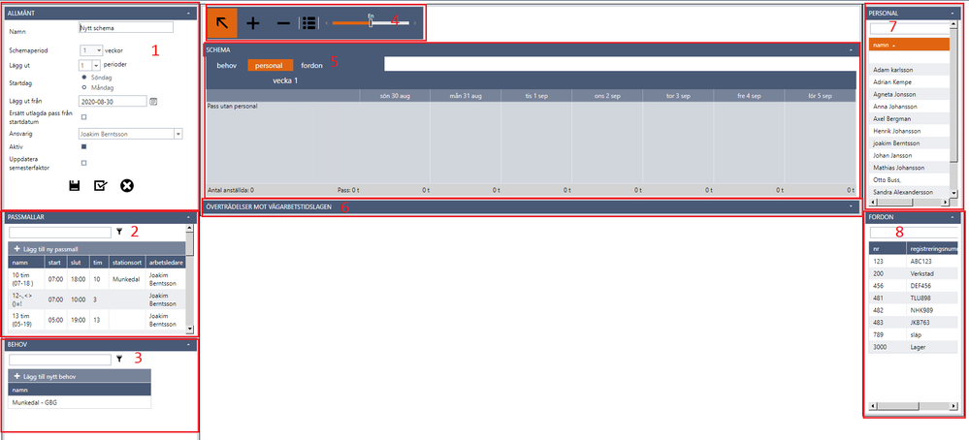Open the list view toolbar icon

point(309,23)
